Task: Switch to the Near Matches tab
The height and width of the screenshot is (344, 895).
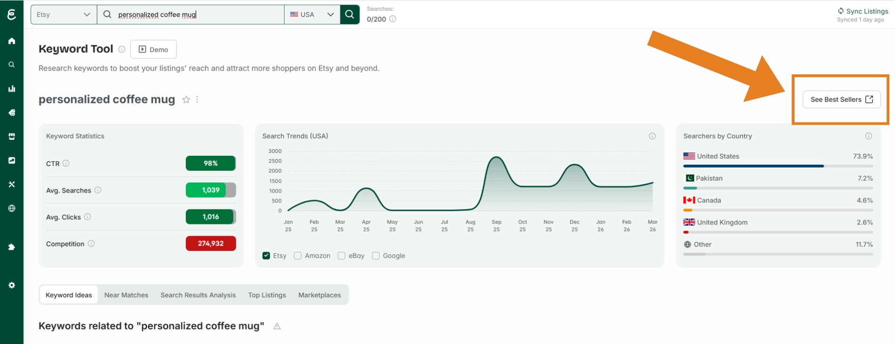Action: point(126,295)
